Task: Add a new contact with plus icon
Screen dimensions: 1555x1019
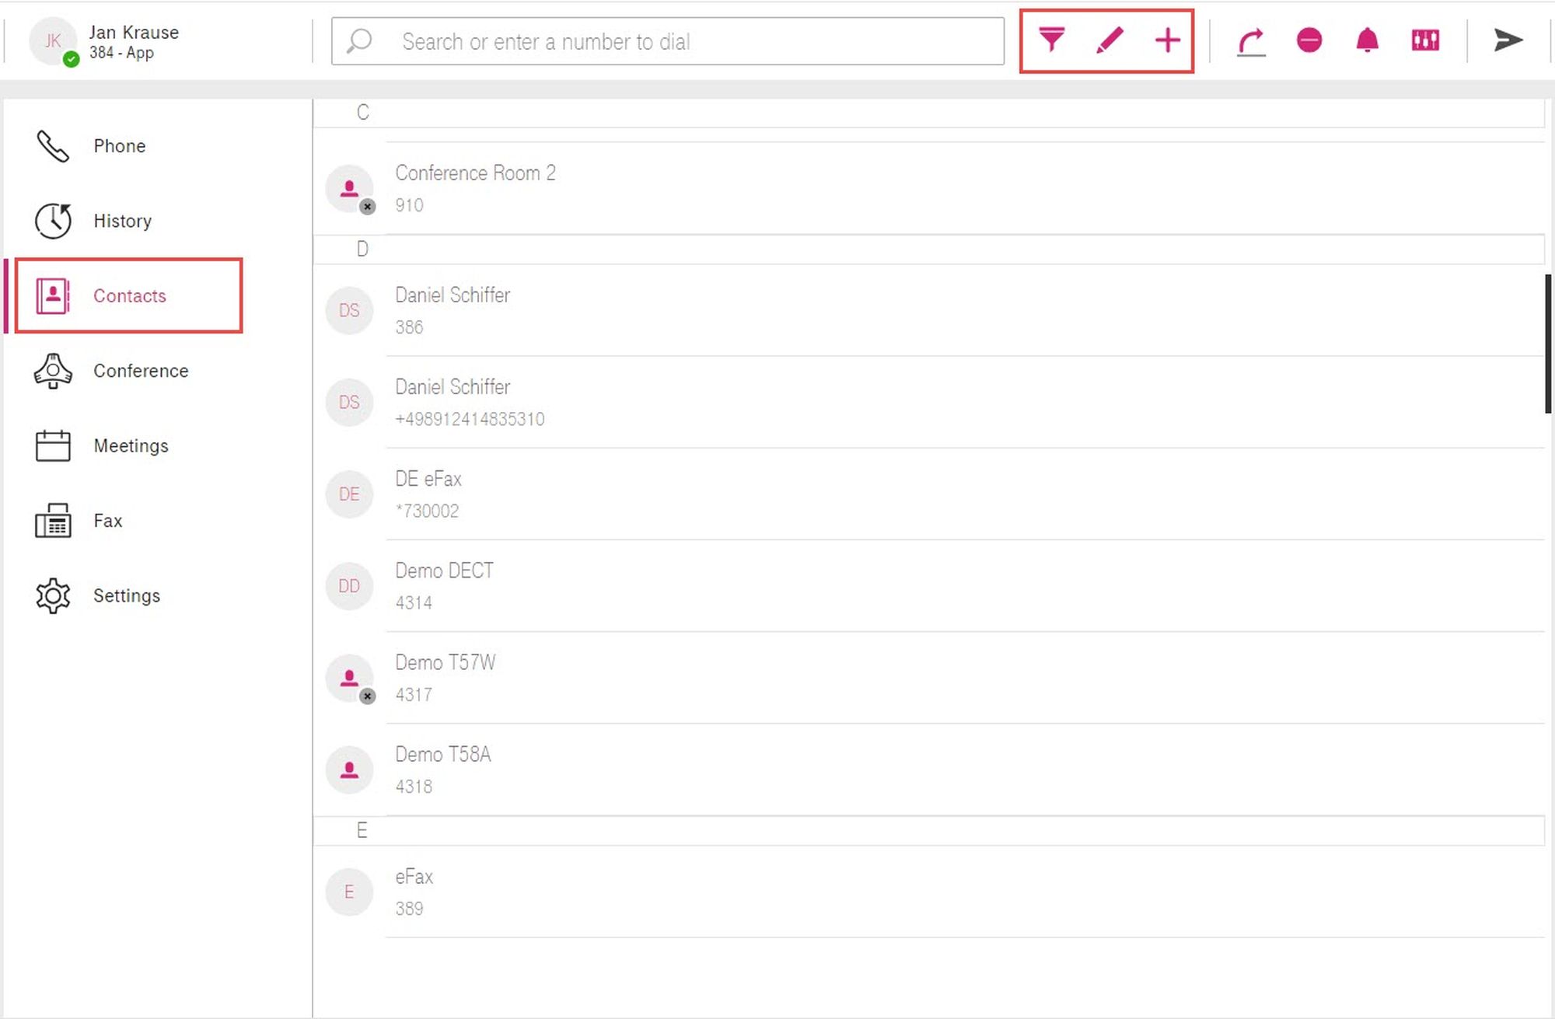Action: coord(1167,40)
